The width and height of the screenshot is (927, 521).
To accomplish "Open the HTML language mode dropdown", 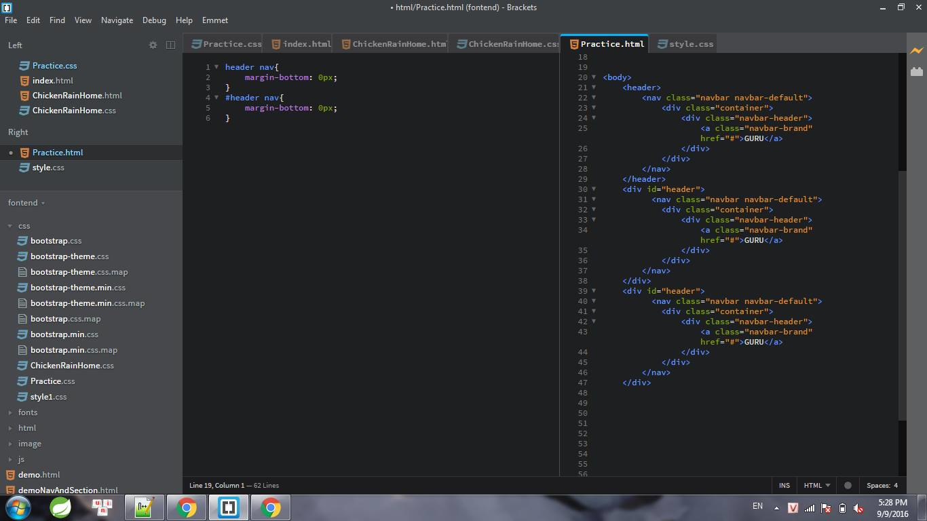I will tap(817, 485).
